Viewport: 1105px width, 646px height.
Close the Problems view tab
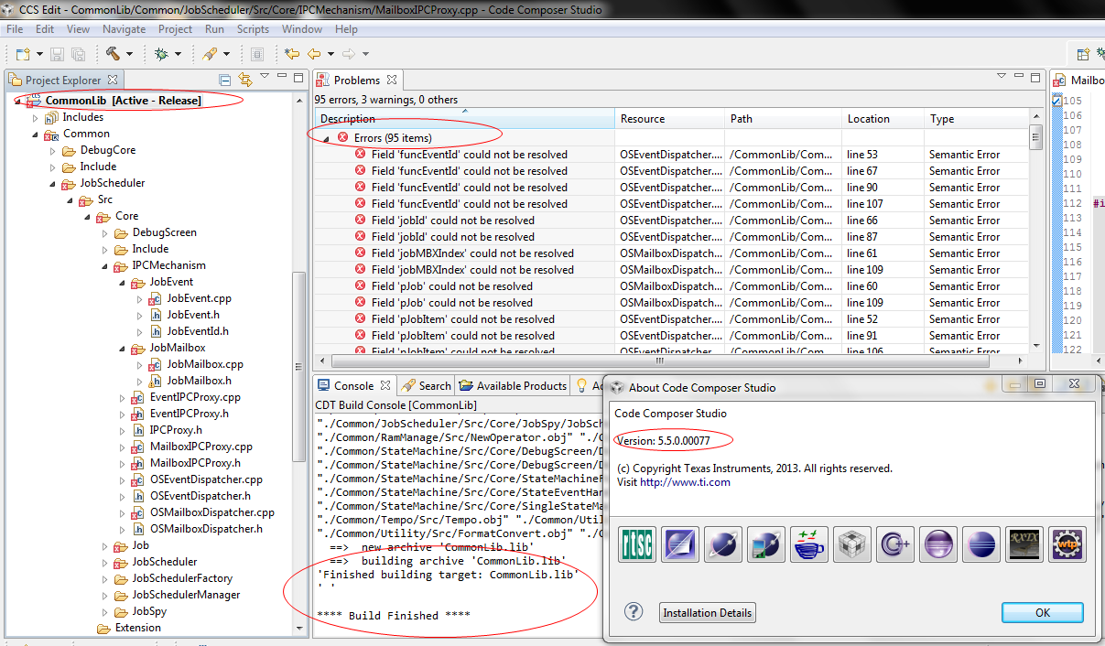pos(392,81)
